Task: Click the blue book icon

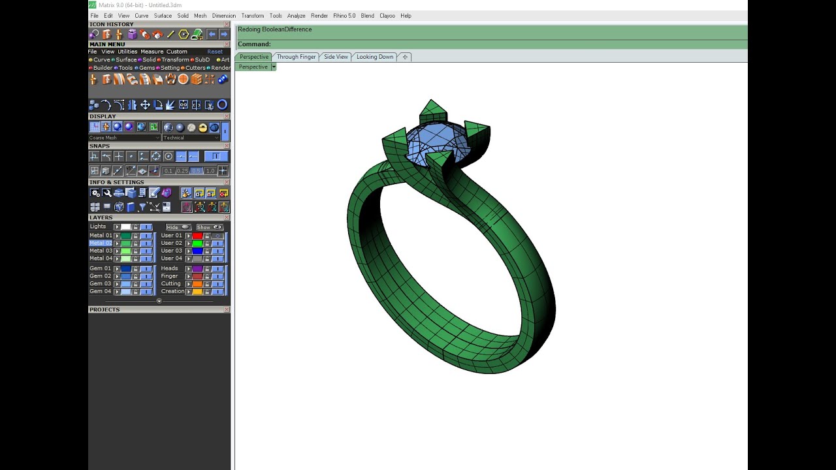Action: tap(131, 207)
